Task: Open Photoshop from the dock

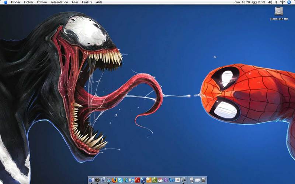Action: coord(143,180)
